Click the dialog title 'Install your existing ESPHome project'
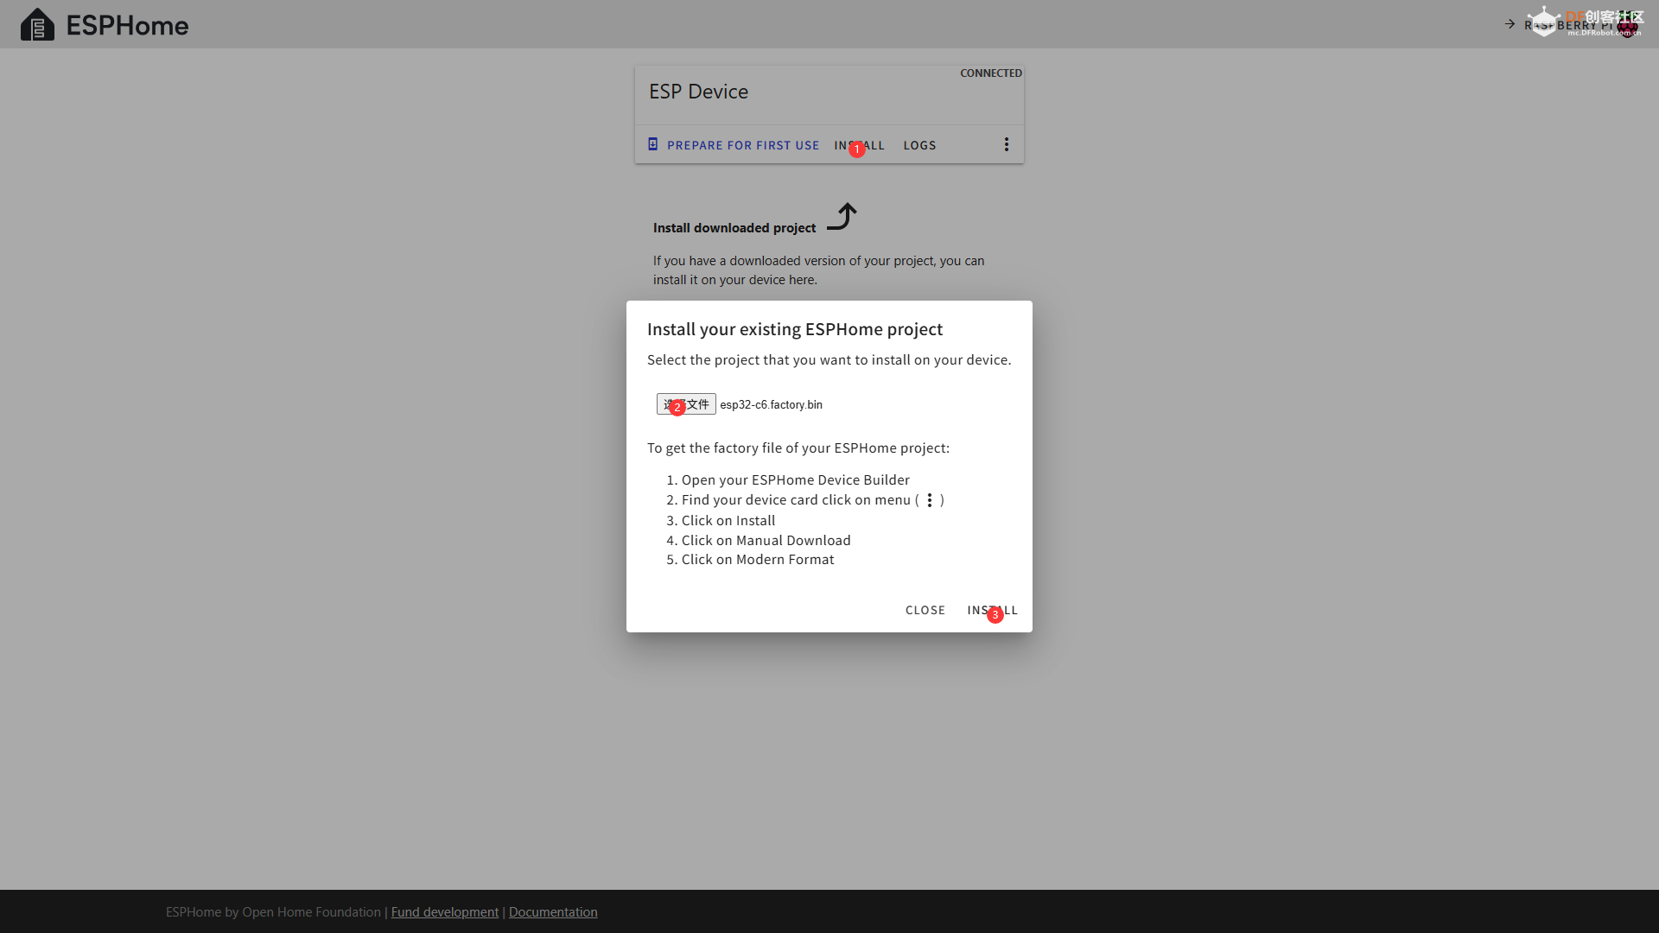The height and width of the screenshot is (933, 1659). (x=795, y=329)
